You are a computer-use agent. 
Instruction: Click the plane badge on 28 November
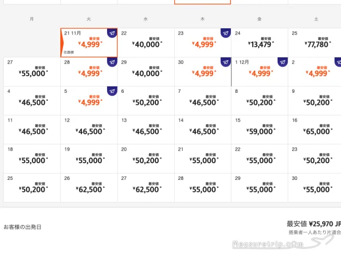(x=112, y=62)
